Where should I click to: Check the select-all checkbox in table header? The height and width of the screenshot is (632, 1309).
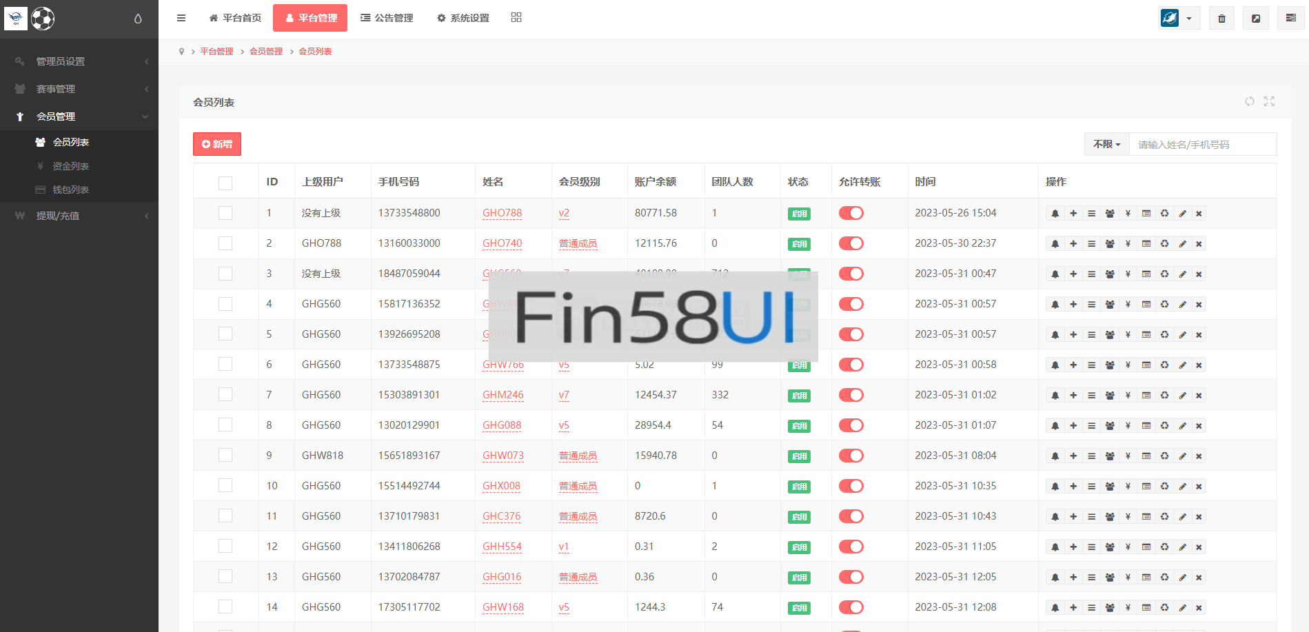(x=225, y=183)
